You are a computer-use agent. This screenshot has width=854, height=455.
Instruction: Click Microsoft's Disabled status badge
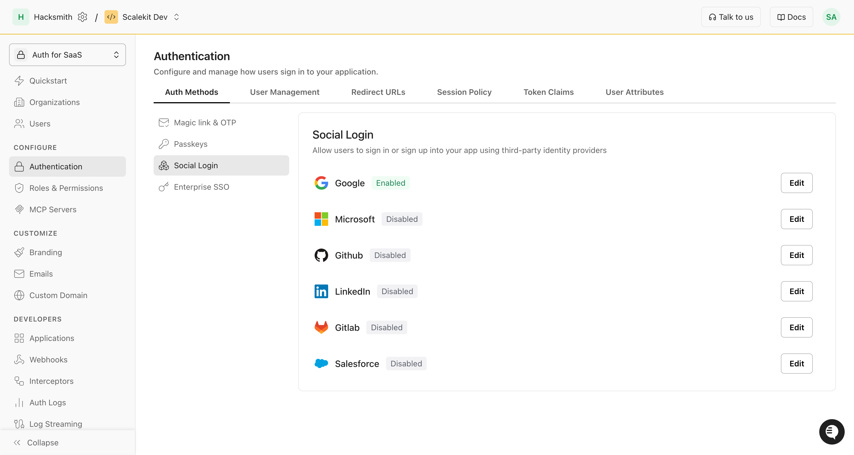(402, 219)
